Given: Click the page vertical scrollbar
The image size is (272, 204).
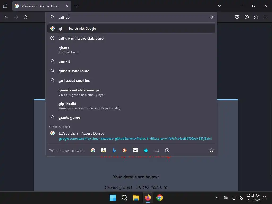Looking at the screenshot, I should pyautogui.click(x=271, y=101).
